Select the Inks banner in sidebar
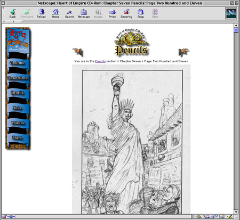 pos(18,108)
